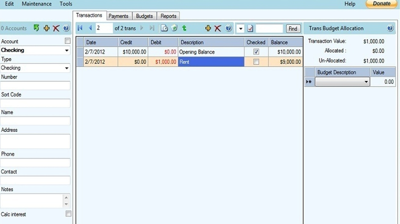Image resolution: width=400 pixels, height=224 pixels.
Task: Click the green up arrow icon
Action: point(184,28)
